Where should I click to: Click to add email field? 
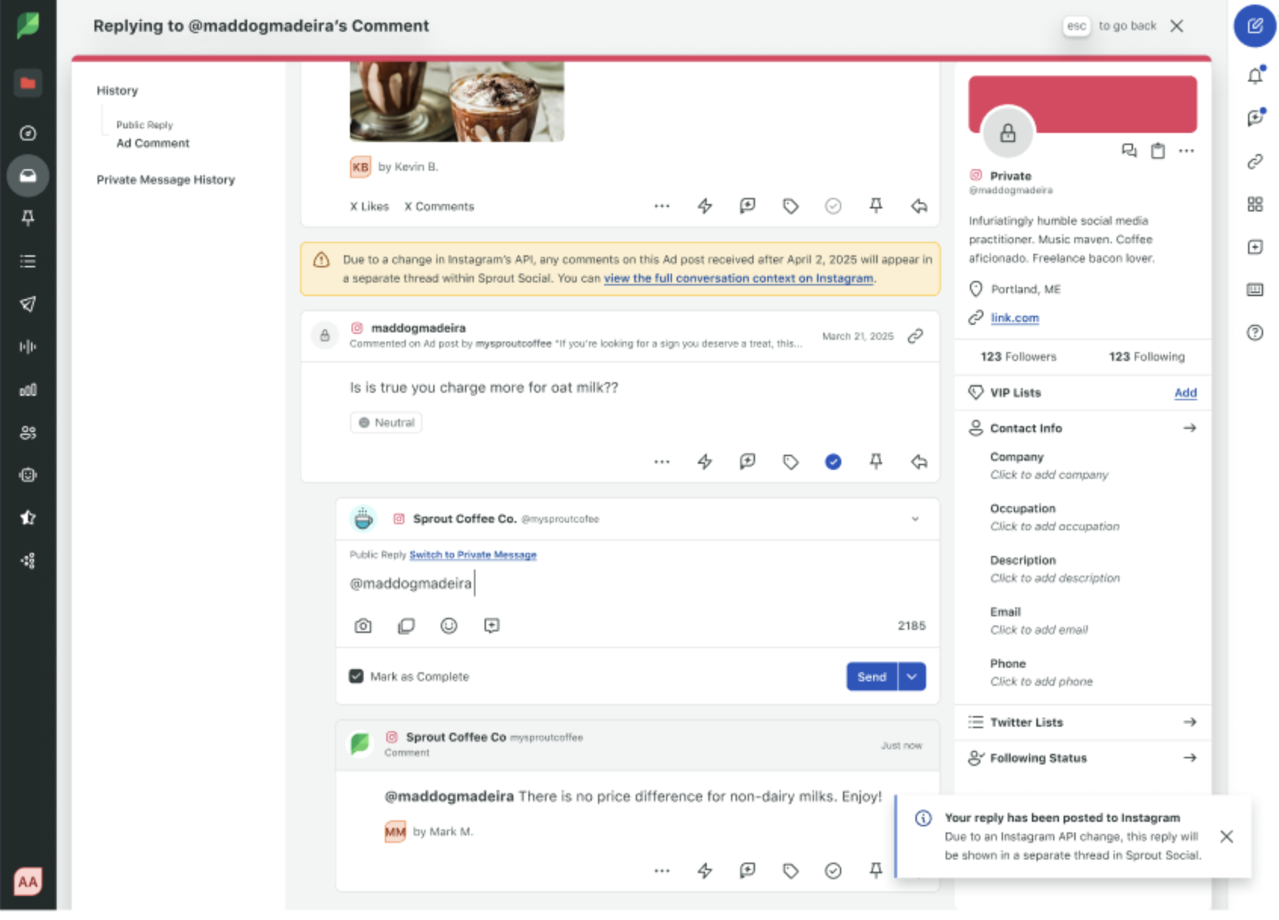[x=1039, y=630]
